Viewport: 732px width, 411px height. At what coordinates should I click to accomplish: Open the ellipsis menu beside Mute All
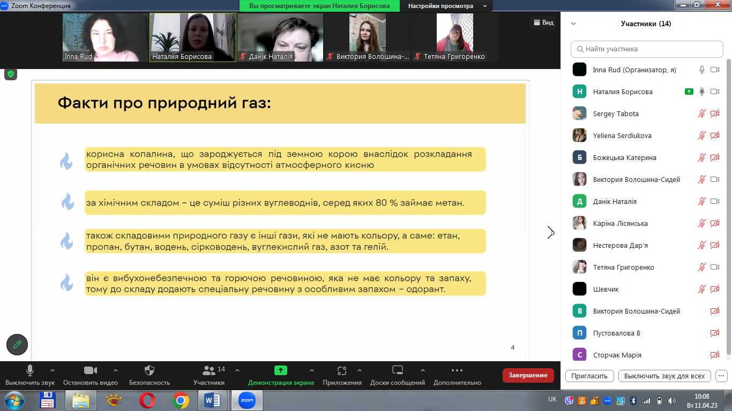721,376
